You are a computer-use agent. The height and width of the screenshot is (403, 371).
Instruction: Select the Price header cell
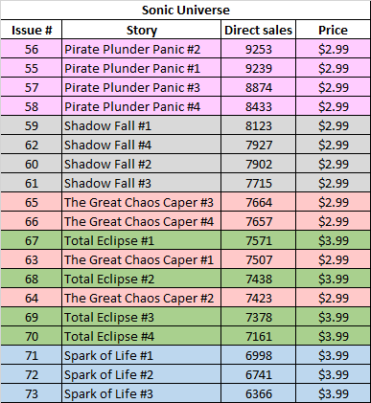[x=333, y=30]
